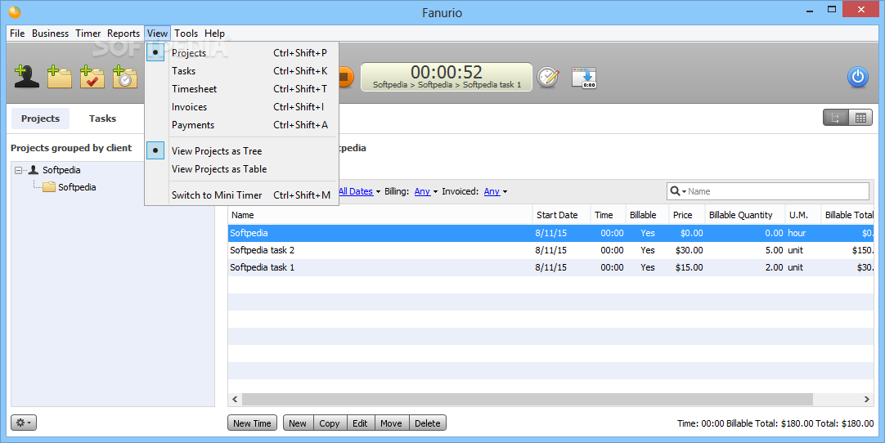Click the add new time entry icon
Viewport: 885px width, 443px height.
(125, 77)
